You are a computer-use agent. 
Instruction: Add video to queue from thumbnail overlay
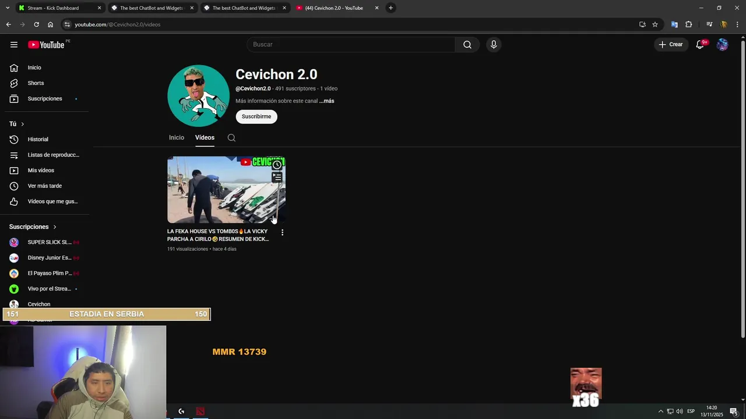pos(277,177)
